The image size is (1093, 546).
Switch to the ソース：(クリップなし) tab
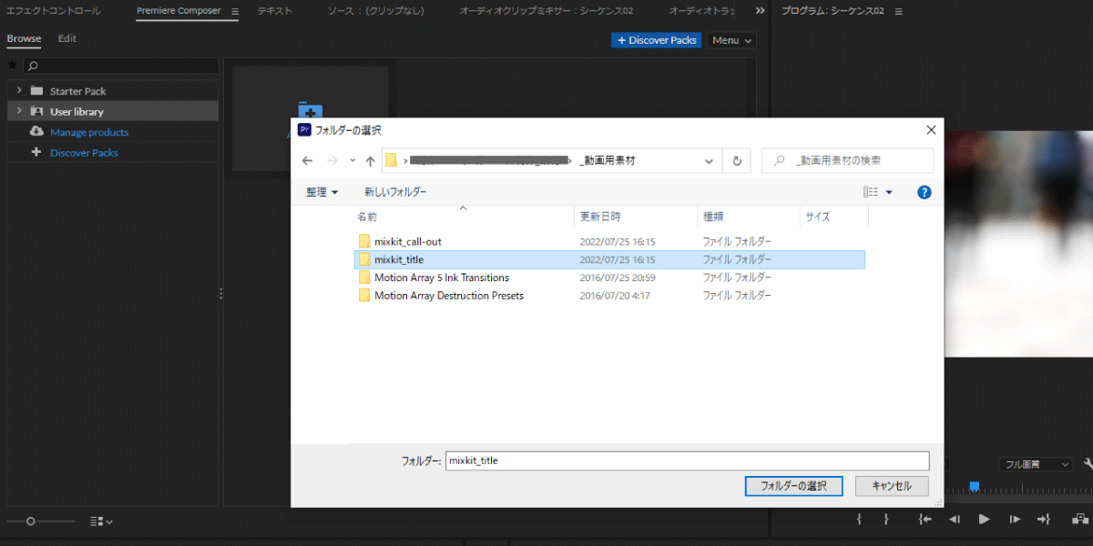click(x=377, y=11)
